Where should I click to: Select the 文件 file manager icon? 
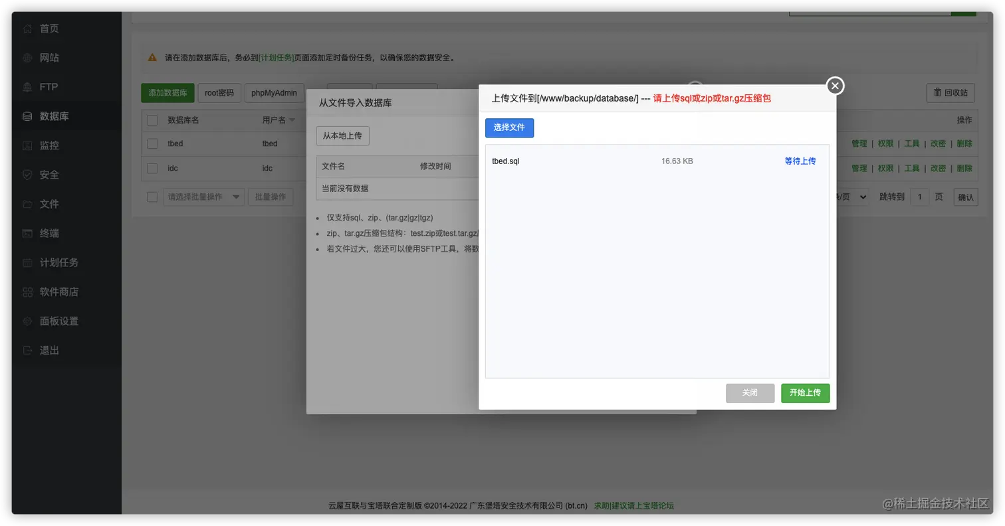[27, 203]
